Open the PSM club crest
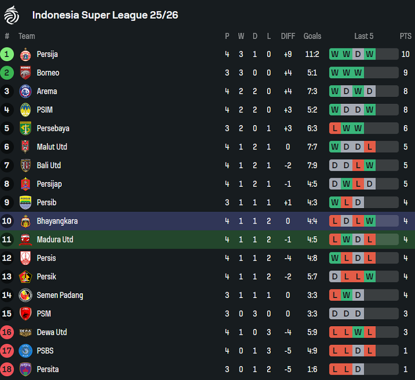The height and width of the screenshot is (380, 415). [26, 313]
